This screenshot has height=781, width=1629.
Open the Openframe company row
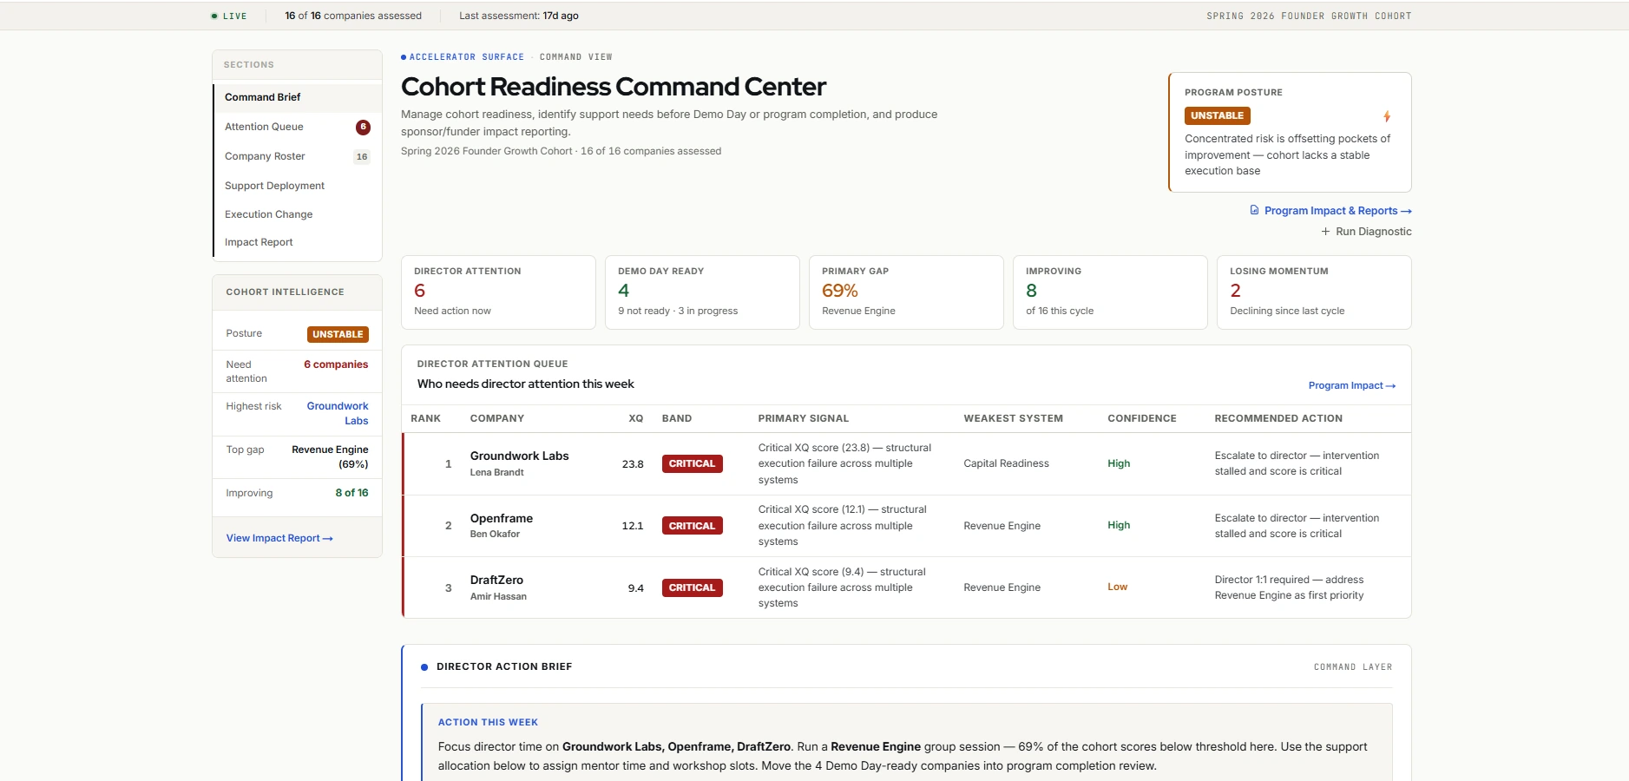pos(907,526)
